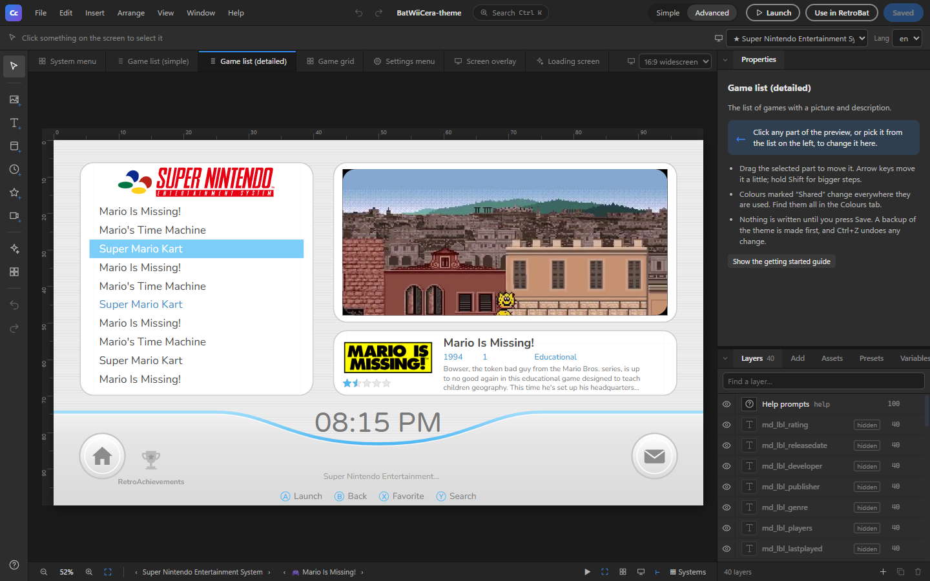Viewport: 930px width, 581px height.
Task: Click Show the getting started guide
Action: [781, 261]
